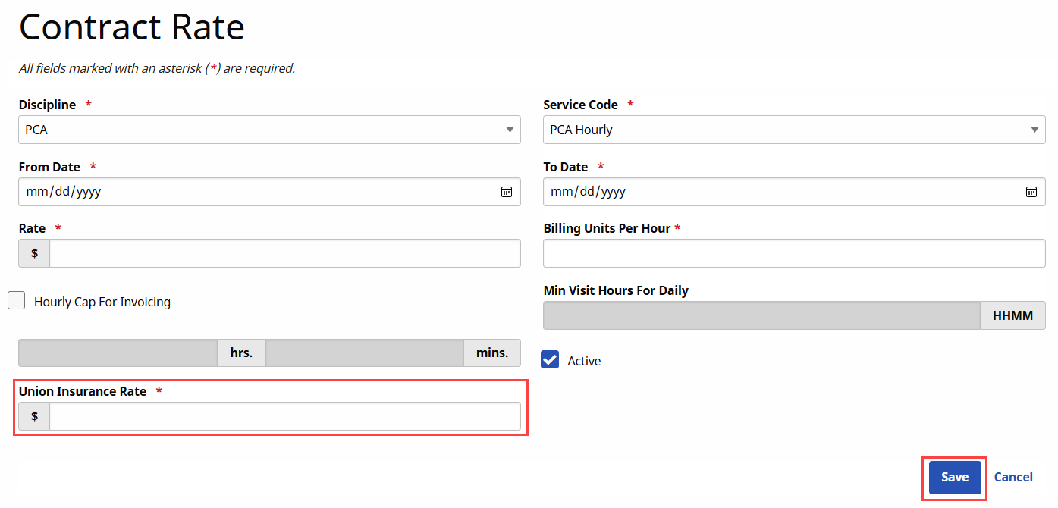Open the To Date calendar picker
This screenshot has height=508, width=1058.
[x=1031, y=192]
